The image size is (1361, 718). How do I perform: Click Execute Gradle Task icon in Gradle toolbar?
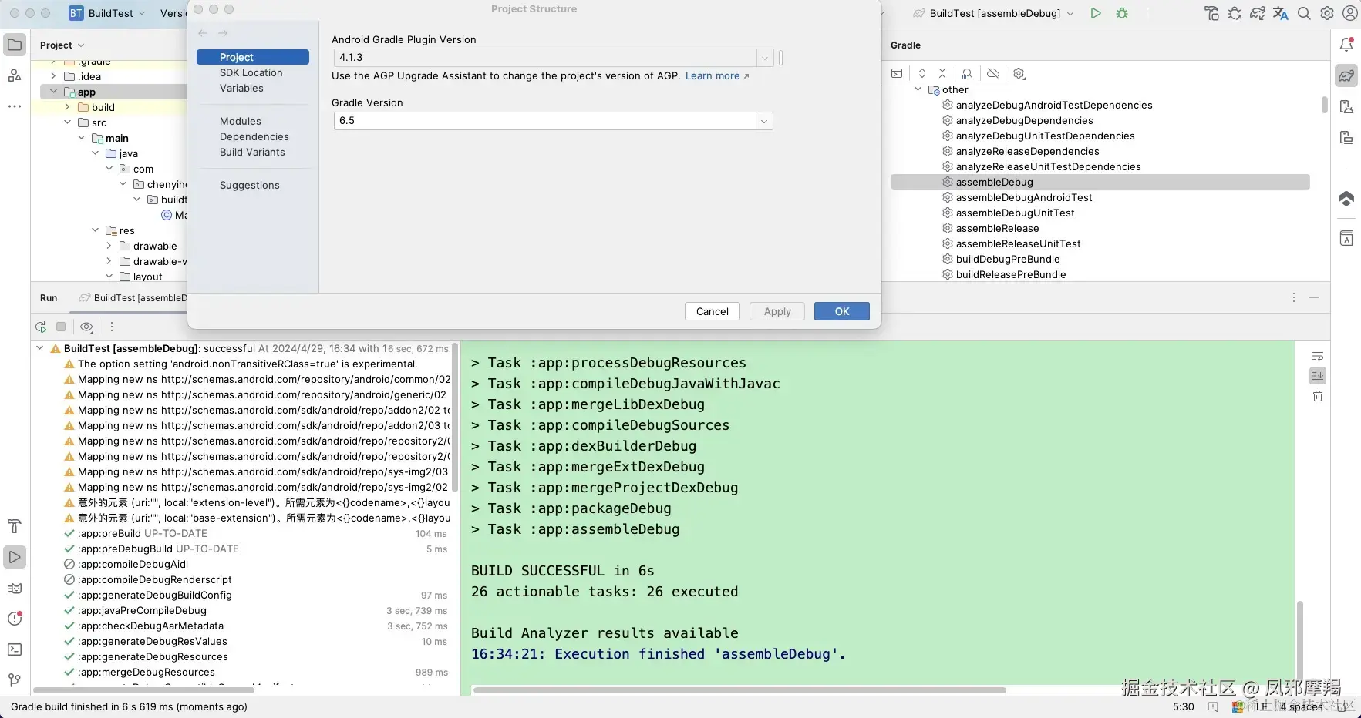click(897, 73)
